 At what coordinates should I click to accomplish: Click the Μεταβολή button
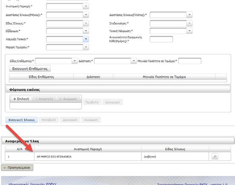pos(49,120)
